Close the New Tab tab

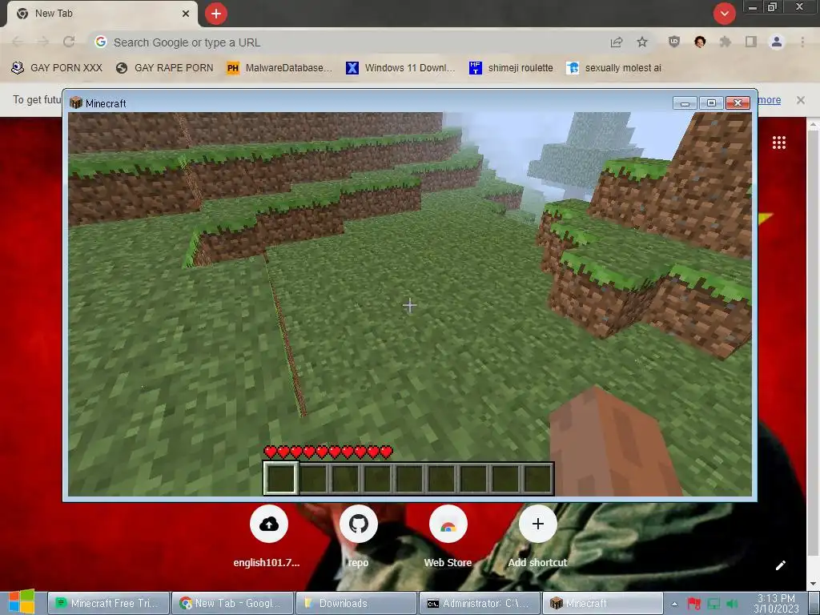click(x=186, y=14)
